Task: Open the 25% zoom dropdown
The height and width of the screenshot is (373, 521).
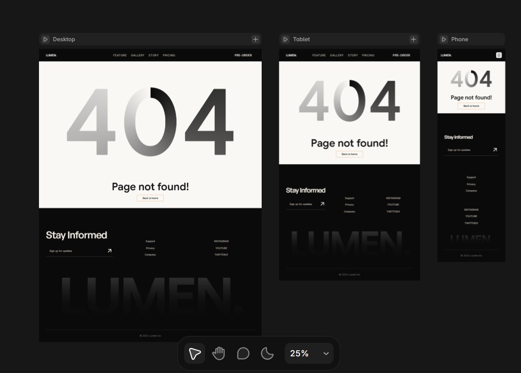Action: coord(309,354)
